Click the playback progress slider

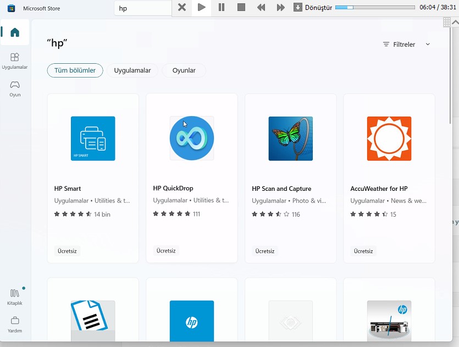(x=375, y=8)
